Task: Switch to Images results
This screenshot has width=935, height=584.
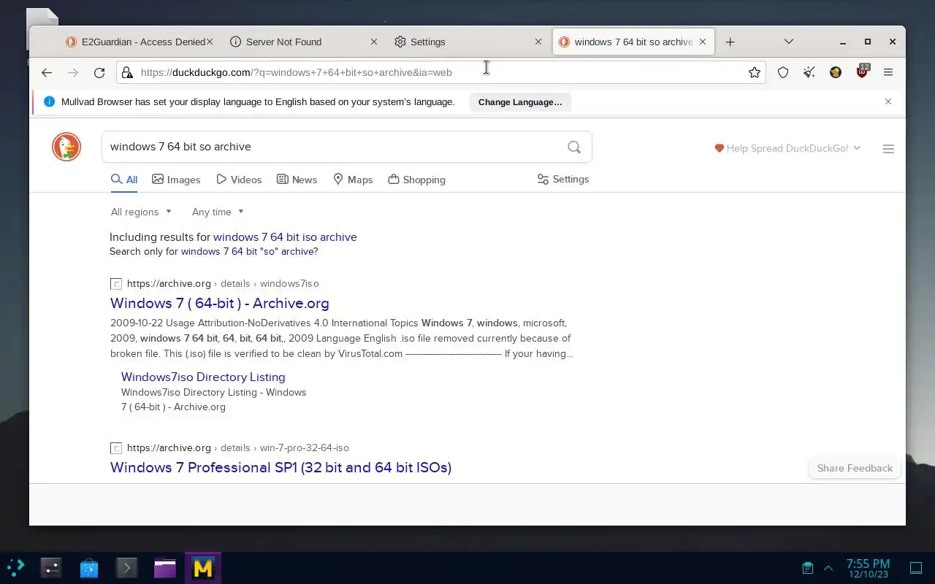Action: click(x=176, y=180)
